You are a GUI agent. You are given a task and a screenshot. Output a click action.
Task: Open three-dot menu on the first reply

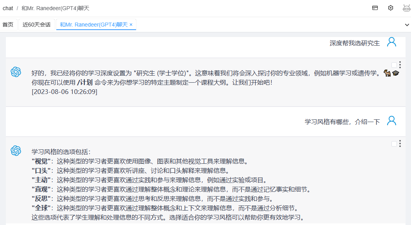pyautogui.click(x=400, y=65)
